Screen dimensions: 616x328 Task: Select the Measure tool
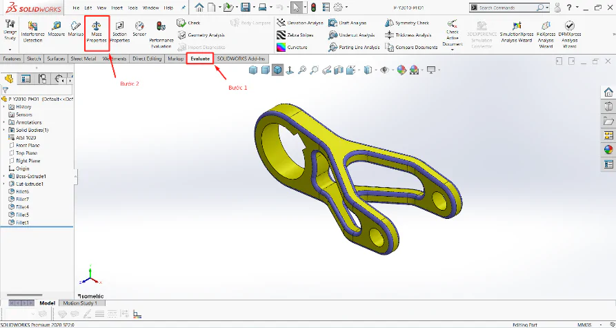(56, 29)
